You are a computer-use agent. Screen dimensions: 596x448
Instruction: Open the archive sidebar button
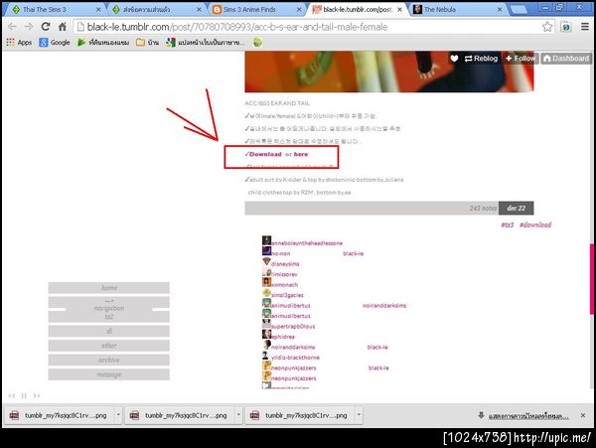pos(108,360)
